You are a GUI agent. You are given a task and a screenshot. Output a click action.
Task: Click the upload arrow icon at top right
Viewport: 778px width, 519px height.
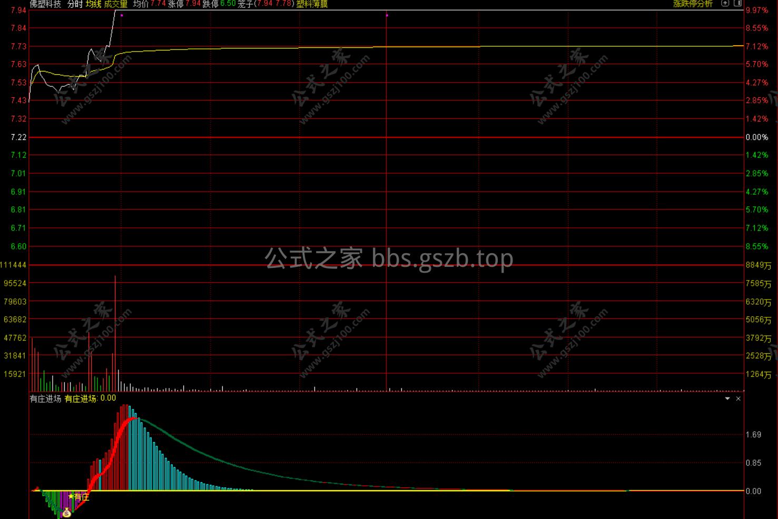pos(725,3)
